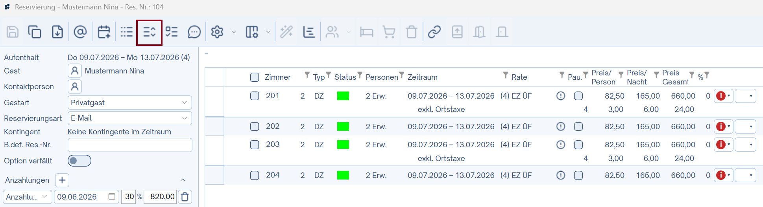The image size is (763, 207).
Task: Filter the Status column
Action: pyautogui.click(x=360, y=75)
